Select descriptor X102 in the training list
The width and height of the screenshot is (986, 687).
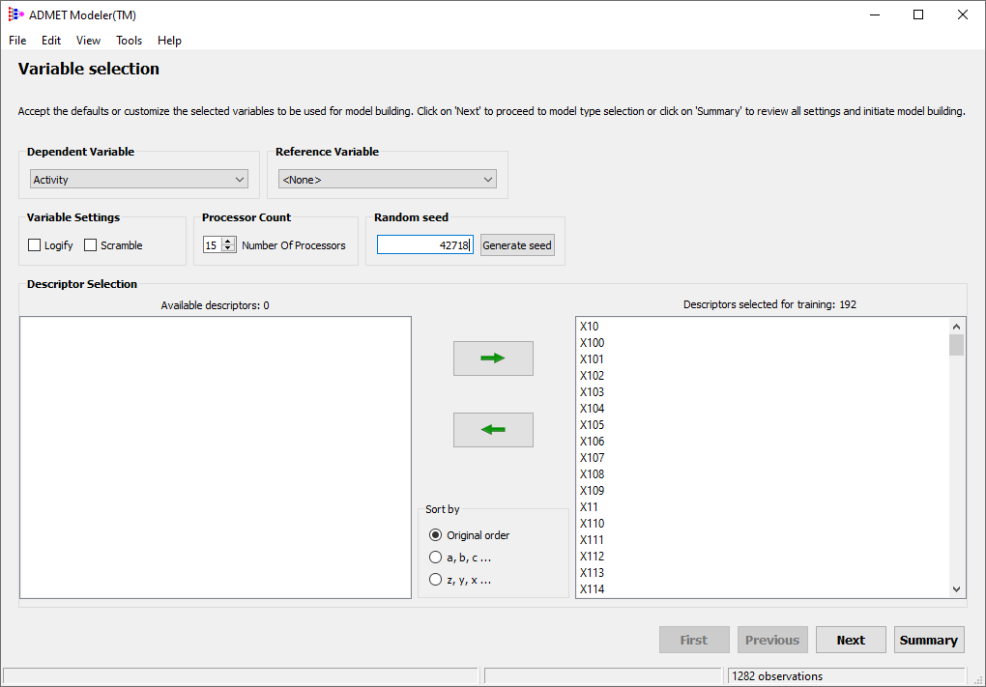[592, 375]
